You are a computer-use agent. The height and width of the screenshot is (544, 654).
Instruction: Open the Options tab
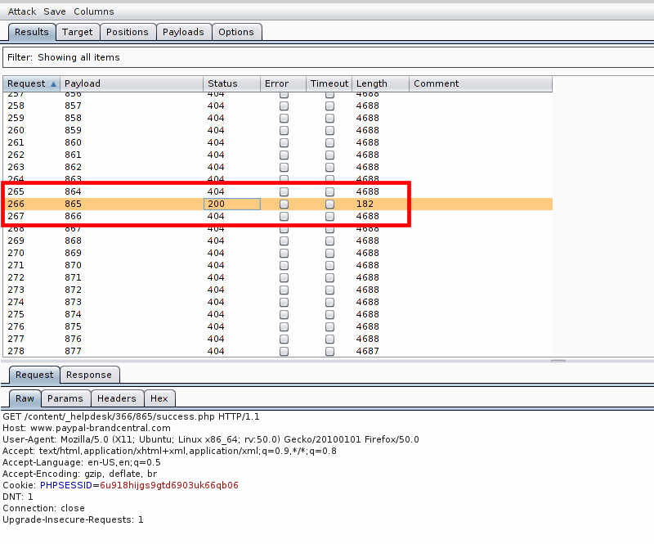[x=236, y=32]
